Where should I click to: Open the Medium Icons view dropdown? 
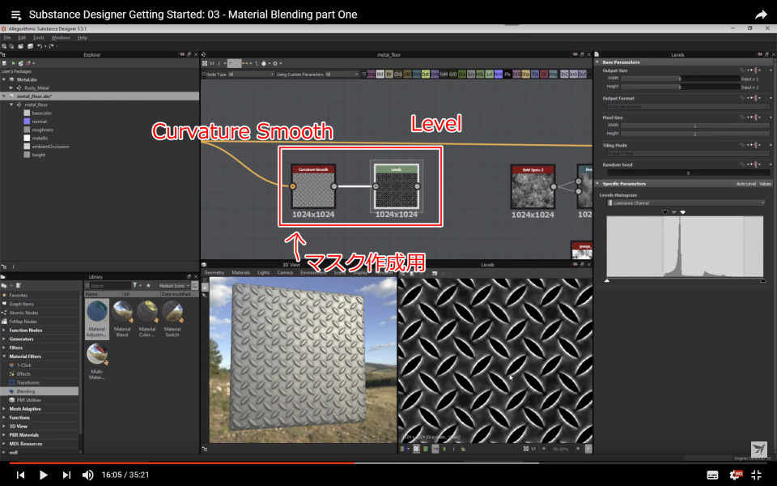tap(173, 286)
